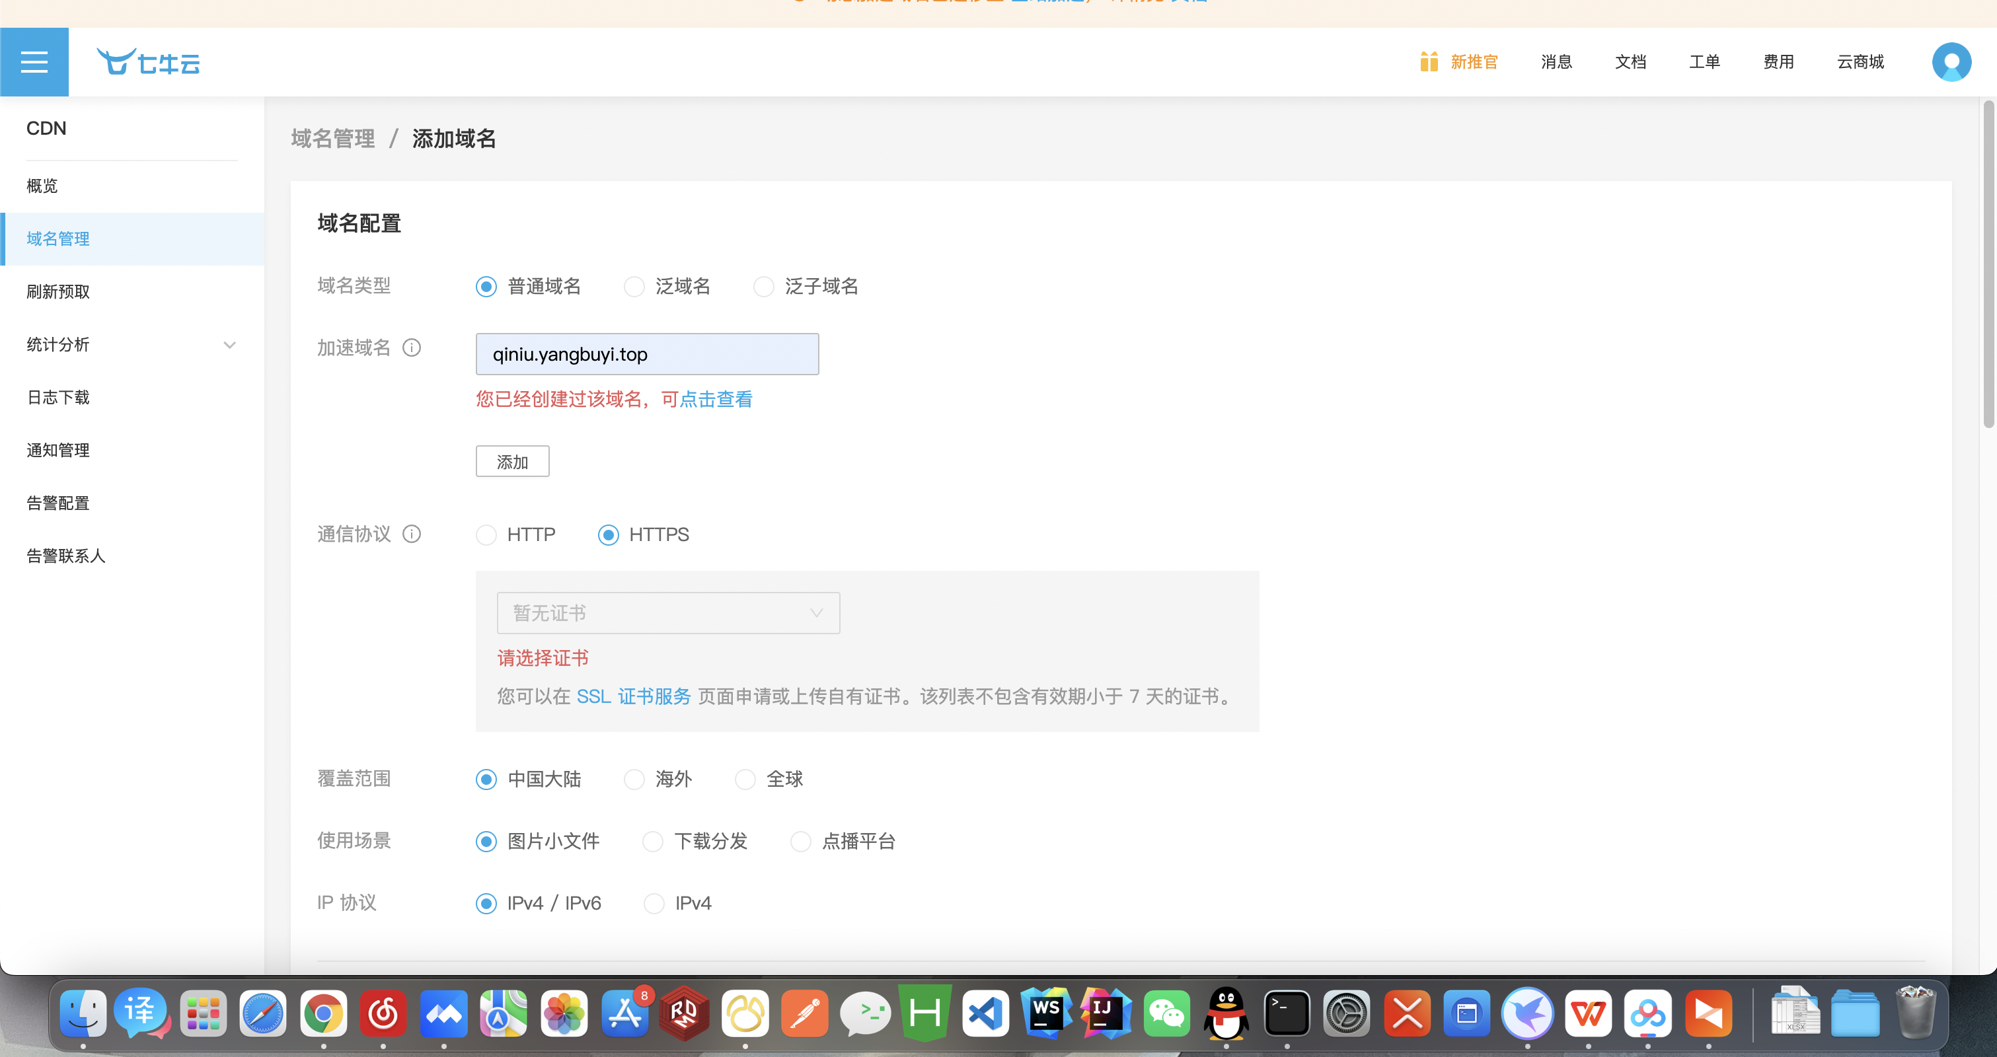
Task: Show the info tooltip for 加速域名
Action: pyautogui.click(x=412, y=348)
